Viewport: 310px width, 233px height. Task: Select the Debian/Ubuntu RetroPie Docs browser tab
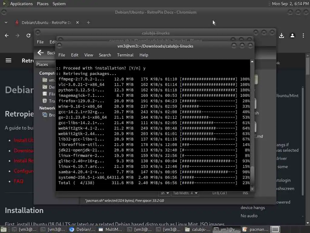coord(46,22)
